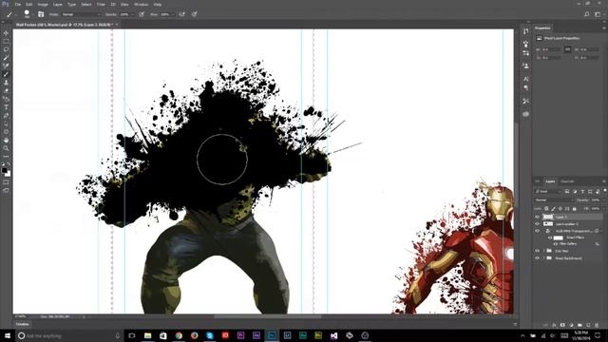Open Quick Mask mode icon
Image resolution: width=608 pixels, height=342 pixels.
point(6,182)
